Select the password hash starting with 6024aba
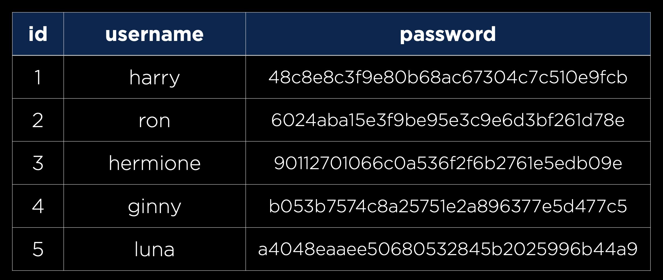Viewport: 663px width, 280px height. 448,120
